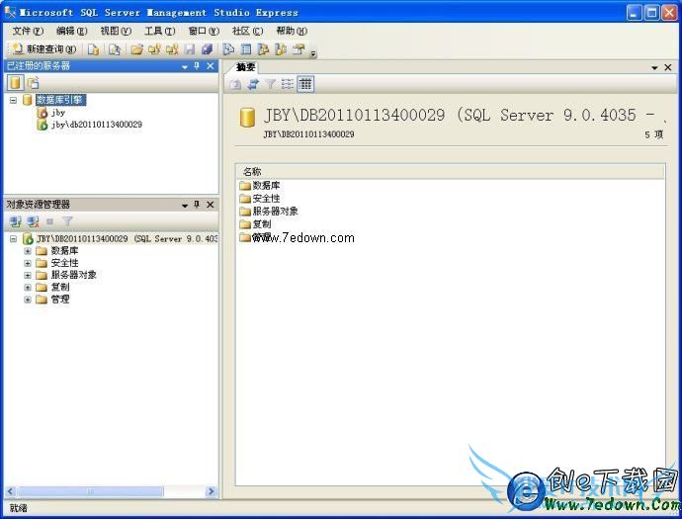The width and height of the screenshot is (682, 519).
Task: Close the 对象资源管理器 panel
Action: [x=211, y=205]
